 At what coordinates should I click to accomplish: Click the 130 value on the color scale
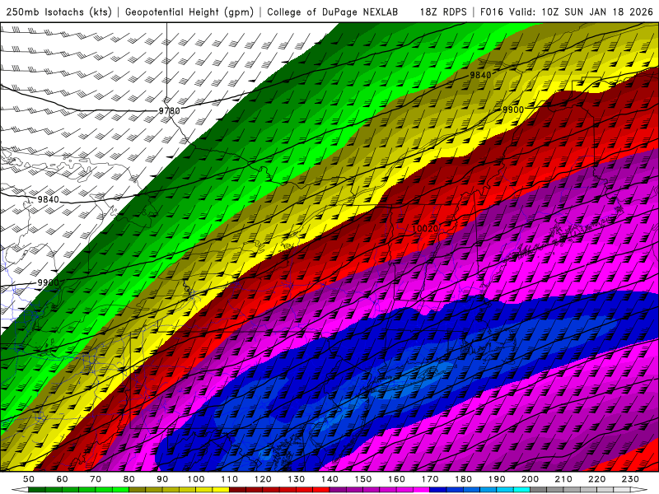click(x=297, y=479)
